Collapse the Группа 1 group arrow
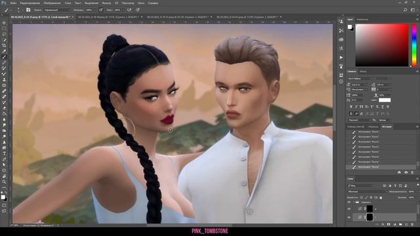 click(x=354, y=203)
